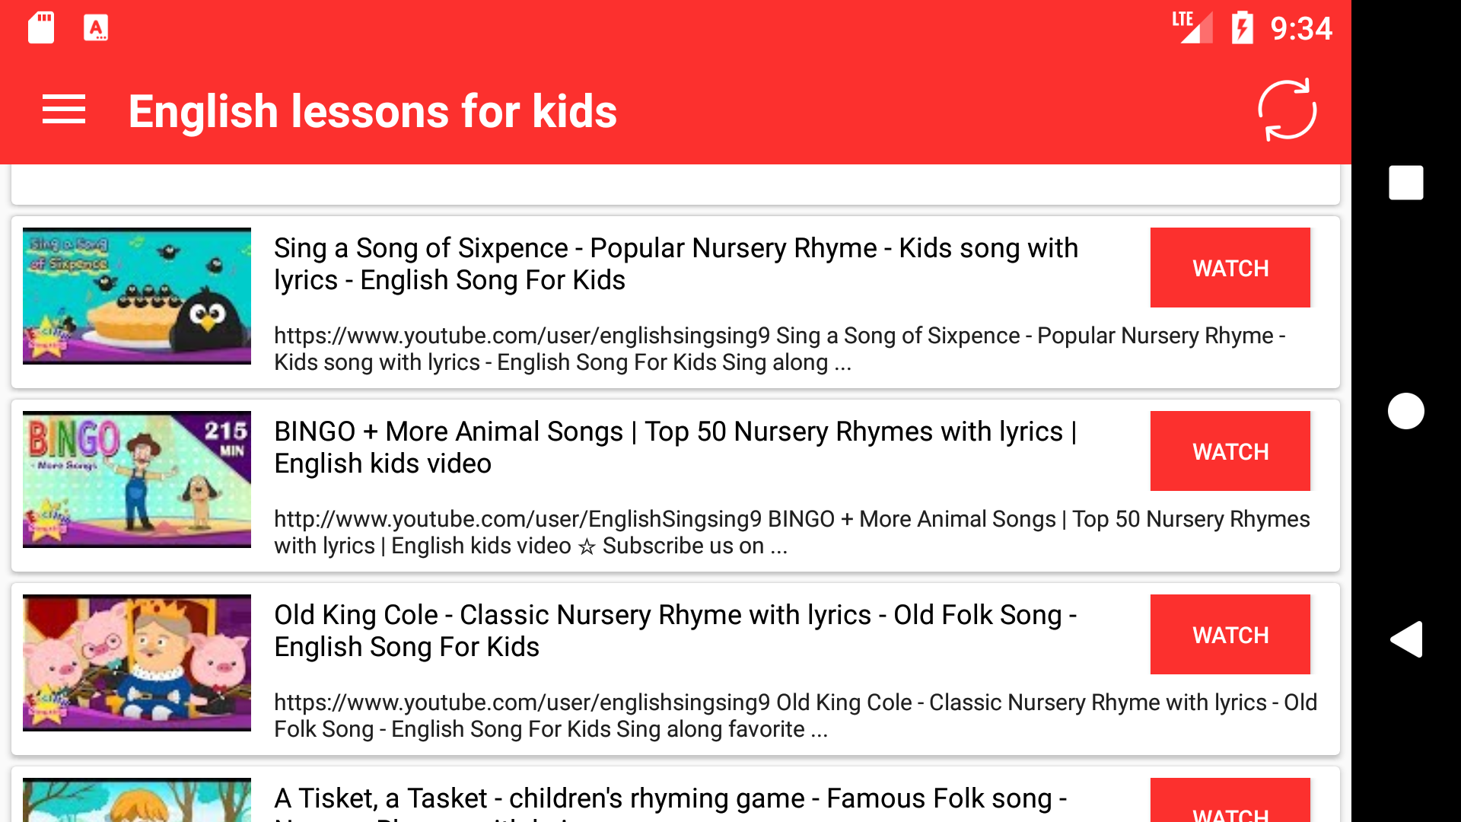Image resolution: width=1461 pixels, height=822 pixels.
Task: Tap the SD card status bar icon
Action: tap(41, 27)
